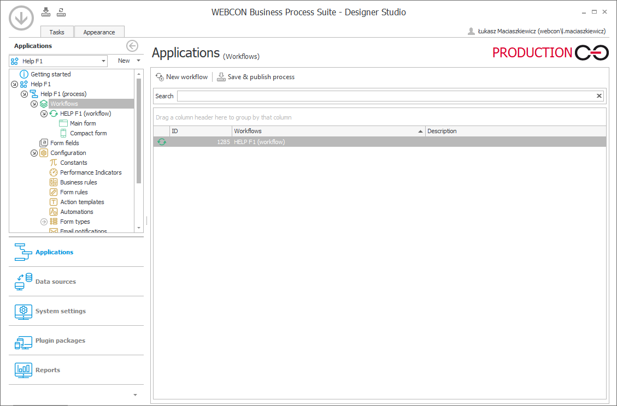This screenshot has height=406, width=617.
Task: Click the save and refresh icon in the title bar
Action: 61,12
